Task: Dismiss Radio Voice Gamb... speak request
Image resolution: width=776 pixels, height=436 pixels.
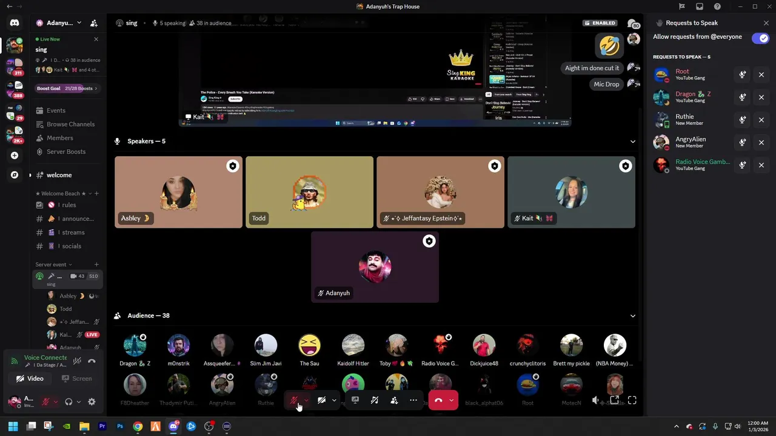Action: (761, 165)
